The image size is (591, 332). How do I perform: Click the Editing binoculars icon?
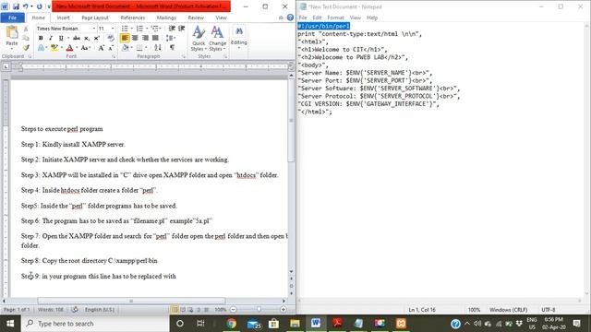click(239, 31)
